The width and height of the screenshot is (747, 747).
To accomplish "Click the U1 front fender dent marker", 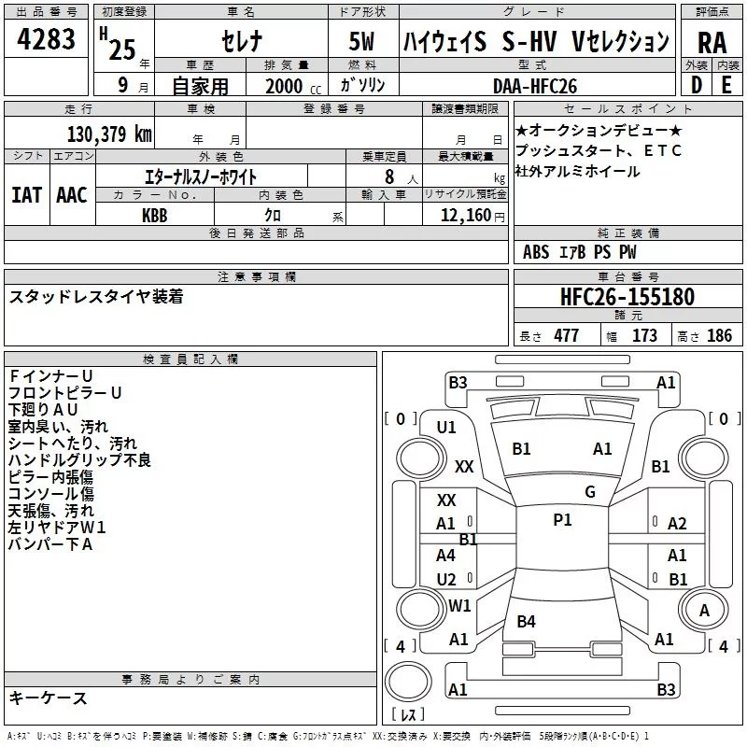I will pos(446,428).
